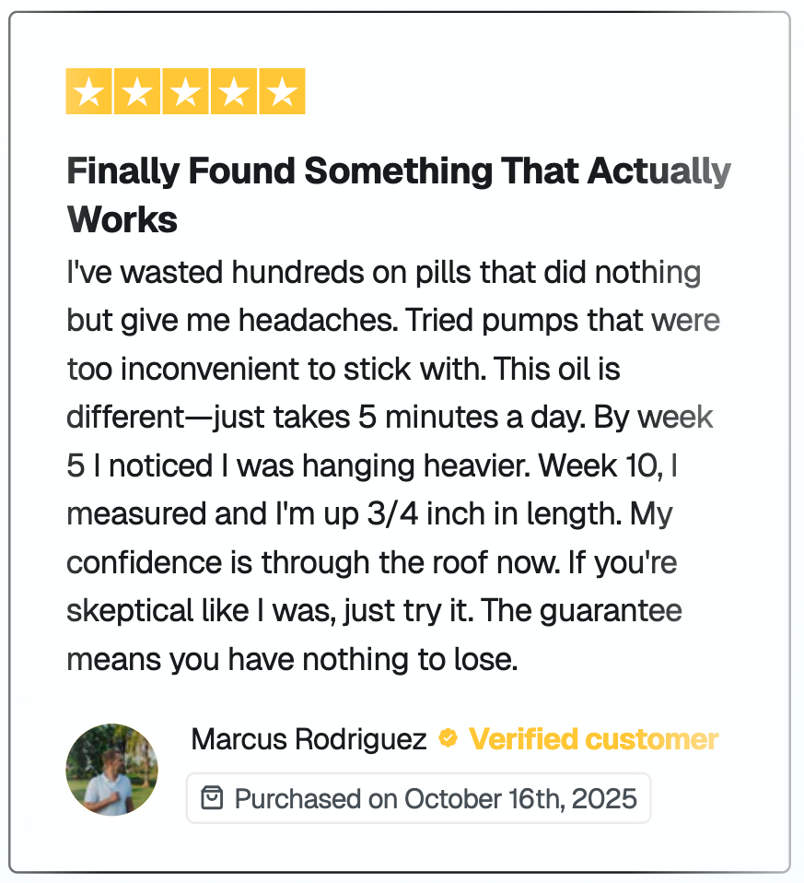Click the first star in the rating
Viewport: 804px width, 883px height.
click(89, 92)
